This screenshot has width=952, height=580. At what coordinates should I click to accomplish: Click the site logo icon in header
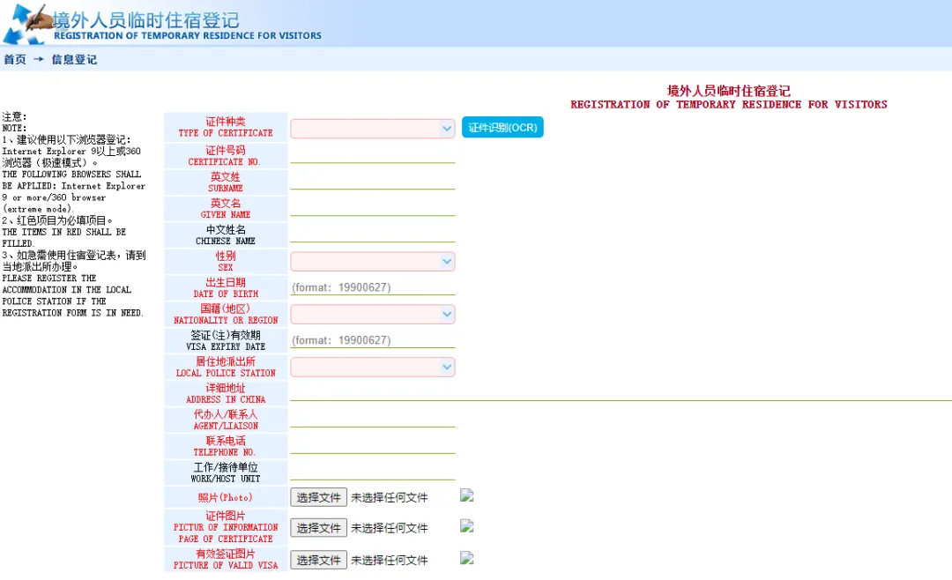(25, 24)
